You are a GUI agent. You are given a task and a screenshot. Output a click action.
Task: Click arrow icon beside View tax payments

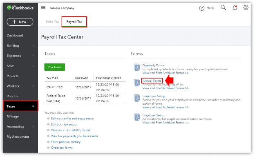[48, 136]
